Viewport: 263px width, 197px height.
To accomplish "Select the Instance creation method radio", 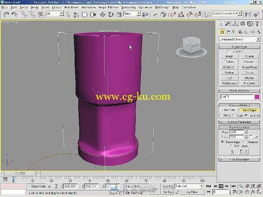I will click(x=246, y=115).
